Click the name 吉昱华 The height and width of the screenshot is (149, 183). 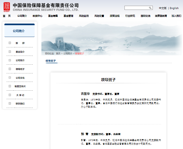click(x=85, y=94)
